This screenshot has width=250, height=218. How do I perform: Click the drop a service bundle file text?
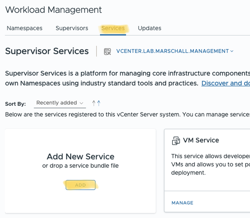pos(80,166)
